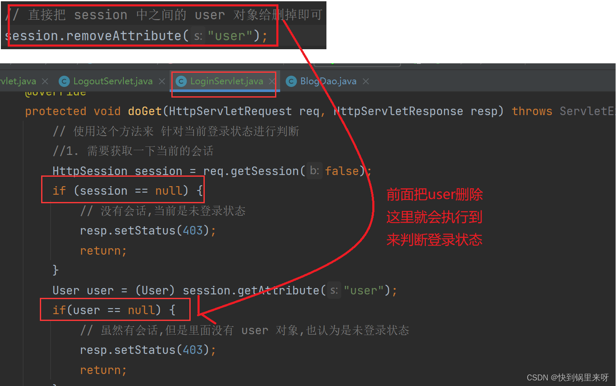Switch to the BlogDao.java tab
This screenshot has height=386, width=616.
(328, 81)
